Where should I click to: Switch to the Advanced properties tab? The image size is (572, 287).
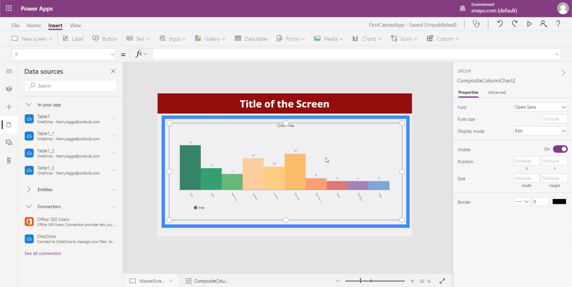[497, 92]
